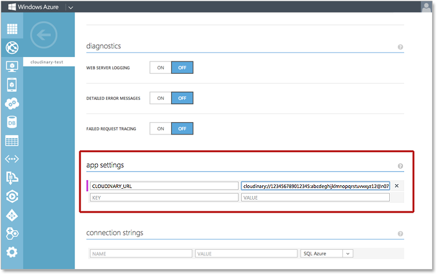Open SQL Databases DB icon
Image resolution: width=437 pixels, height=274 pixels.
[x=12, y=122]
